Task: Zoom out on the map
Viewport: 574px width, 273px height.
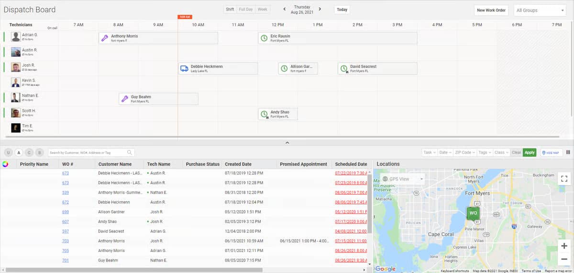Action: (564, 259)
